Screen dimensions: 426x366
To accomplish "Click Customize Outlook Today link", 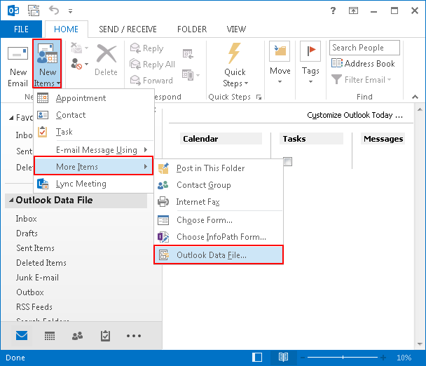I will pyautogui.click(x=355, y=115).
